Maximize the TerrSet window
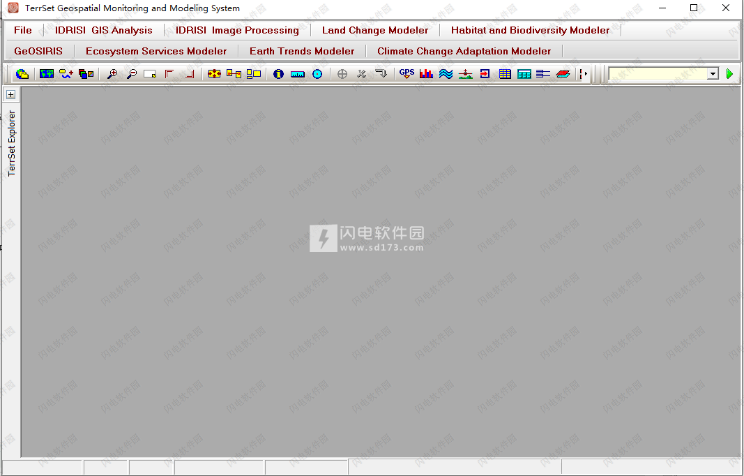 pos(694,8)
